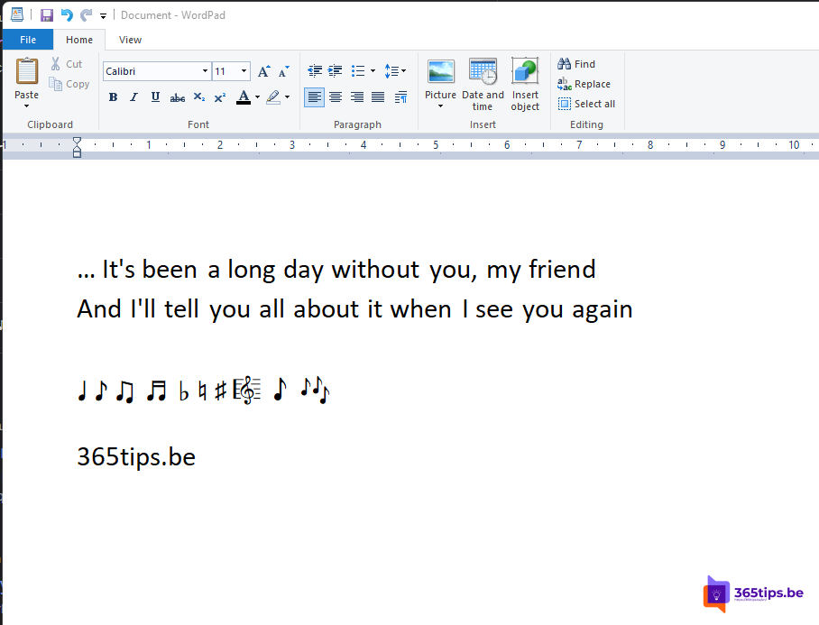Apply the black text color

244,97
